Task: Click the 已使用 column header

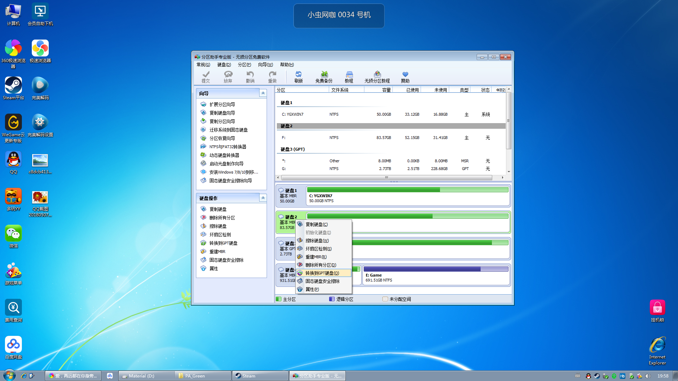Action: 406,90
